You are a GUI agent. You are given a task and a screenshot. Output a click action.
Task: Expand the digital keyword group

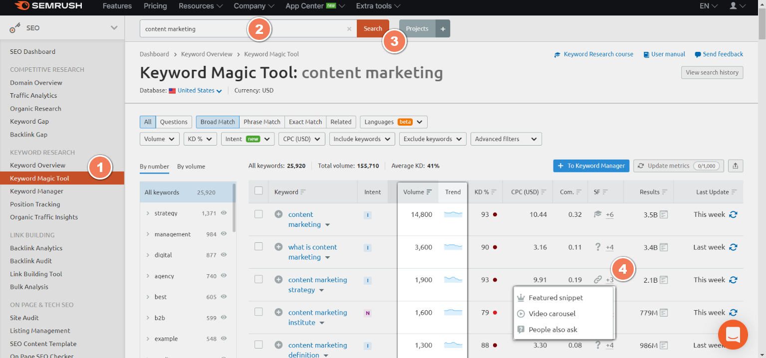click(148, 255)
